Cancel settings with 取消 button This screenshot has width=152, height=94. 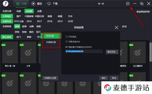[114, 78]
